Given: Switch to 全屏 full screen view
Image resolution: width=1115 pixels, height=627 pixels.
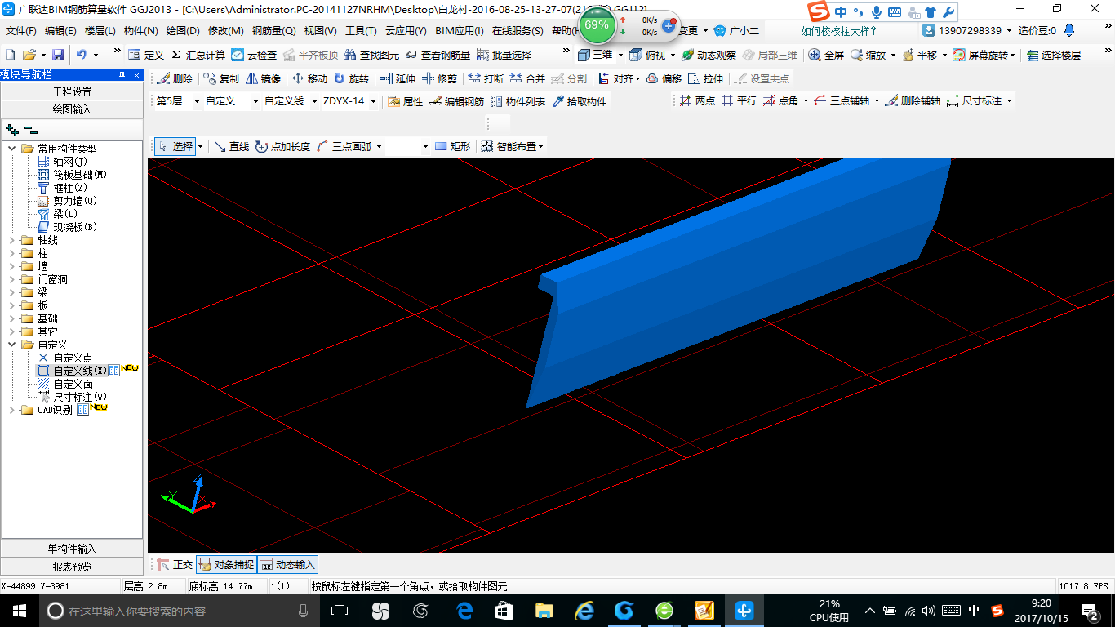Looking at the screenshot, I should pos(826,55).
